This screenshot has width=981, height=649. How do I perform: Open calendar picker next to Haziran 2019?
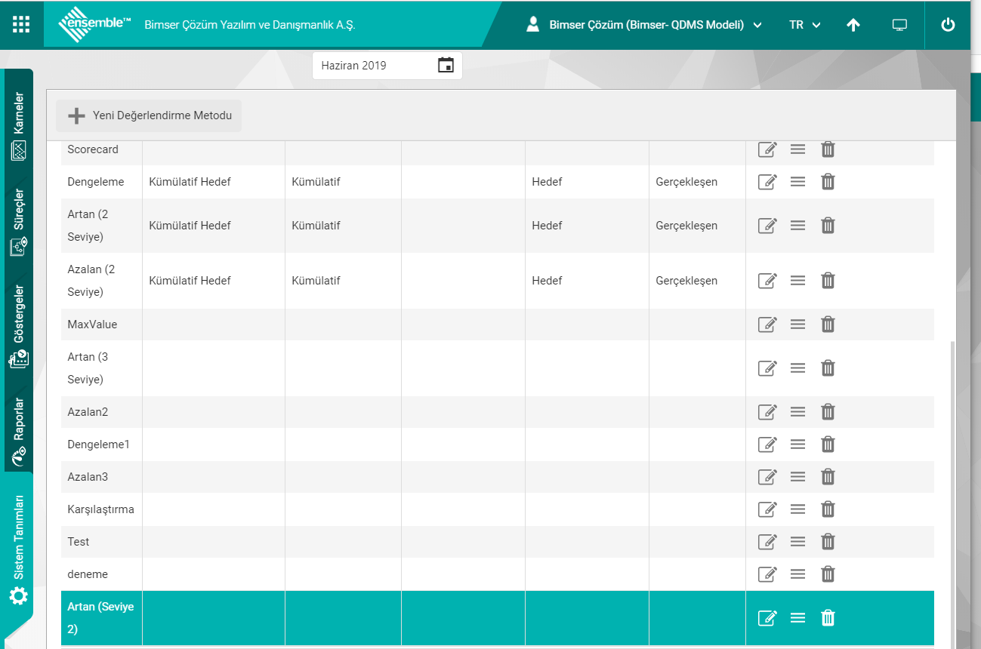446,66
